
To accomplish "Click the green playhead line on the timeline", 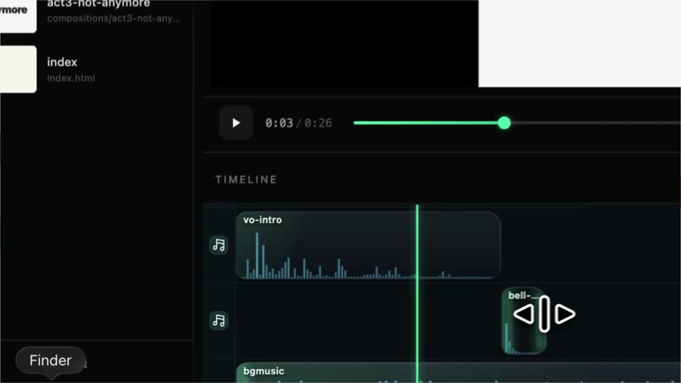I will 417,293.
